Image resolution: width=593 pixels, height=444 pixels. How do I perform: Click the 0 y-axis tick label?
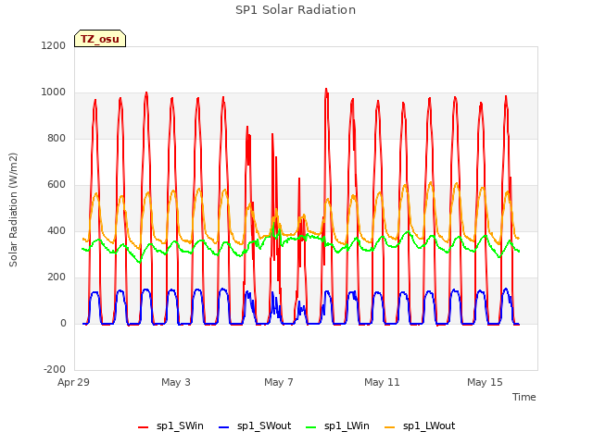(x=63, y=323)
